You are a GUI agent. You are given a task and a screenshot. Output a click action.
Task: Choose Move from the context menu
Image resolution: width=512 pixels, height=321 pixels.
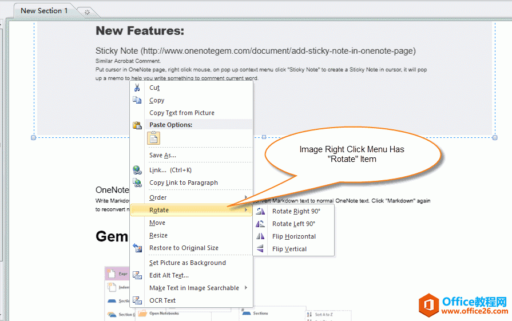pos(192,223)
